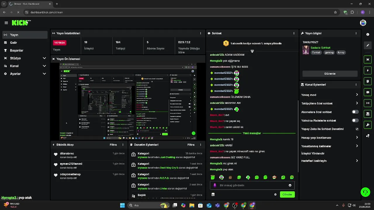Open the profile avatar menu

(363, 23)
